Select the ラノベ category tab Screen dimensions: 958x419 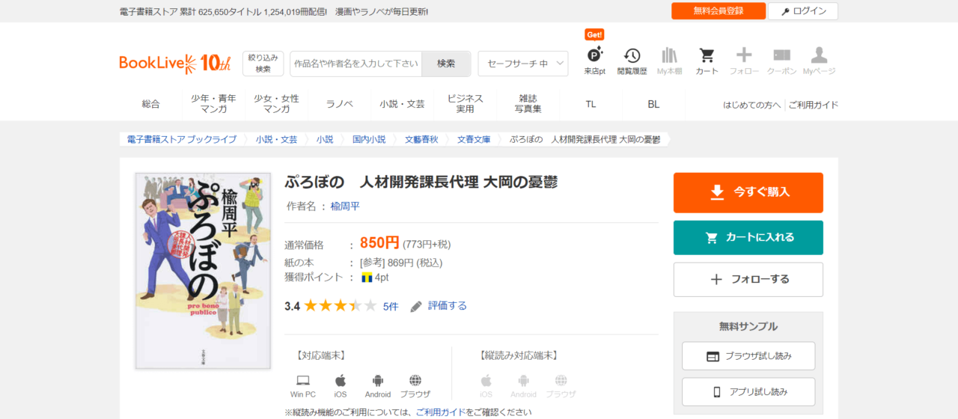tap(339, 104)
